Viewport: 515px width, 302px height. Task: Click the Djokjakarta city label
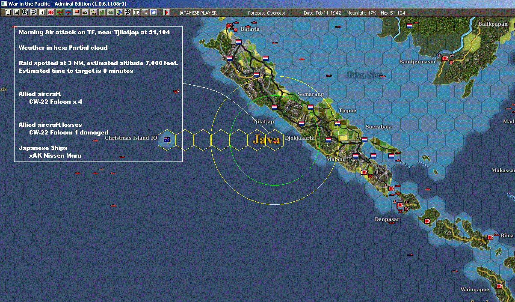point(300,138)
